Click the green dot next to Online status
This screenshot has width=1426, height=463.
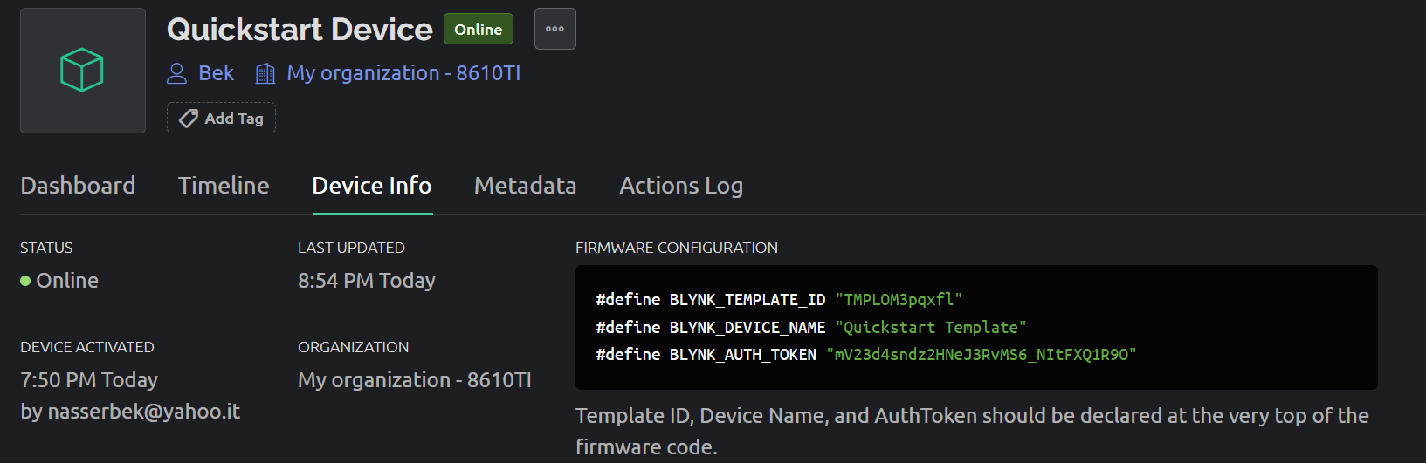[x=25, y=281]
